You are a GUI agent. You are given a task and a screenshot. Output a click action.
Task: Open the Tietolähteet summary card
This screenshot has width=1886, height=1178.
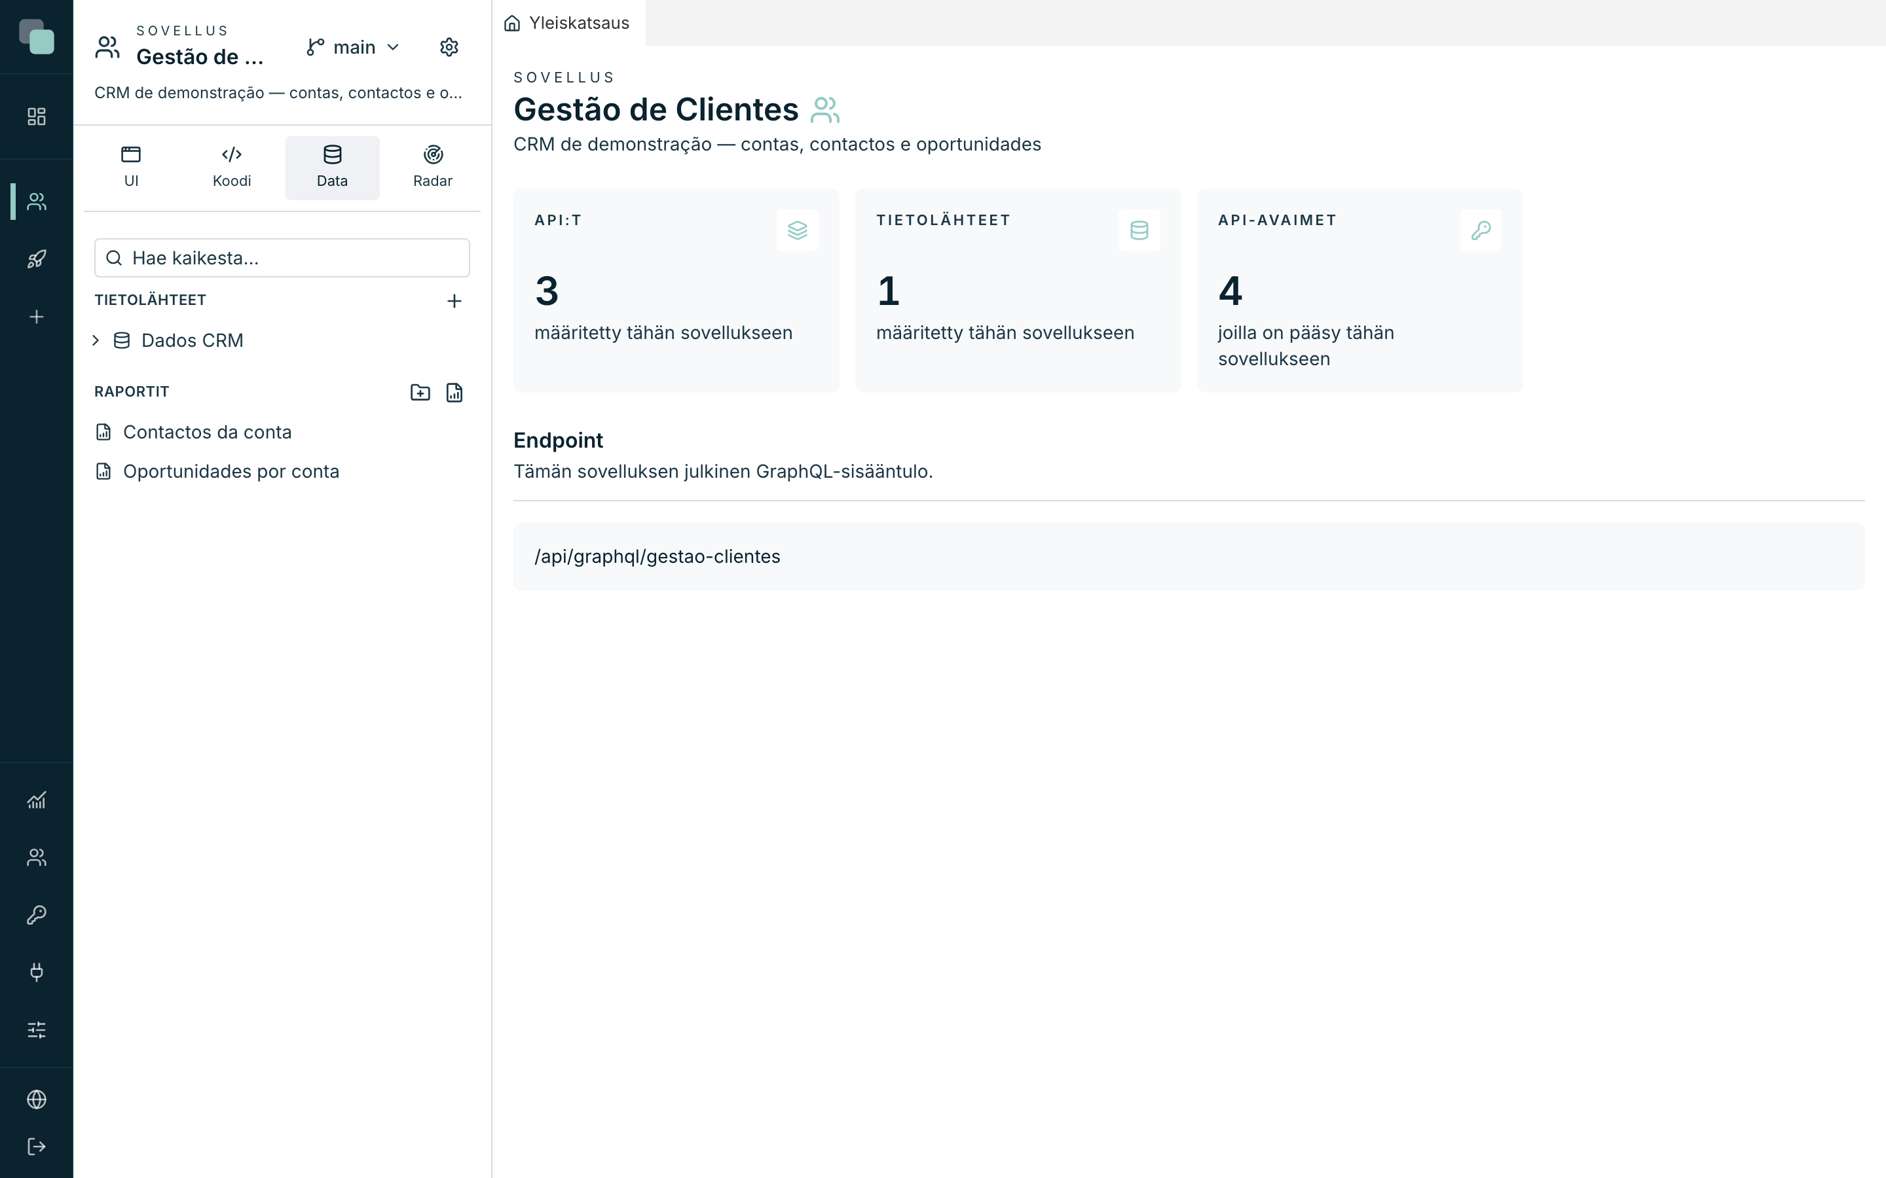point(1018,291)
